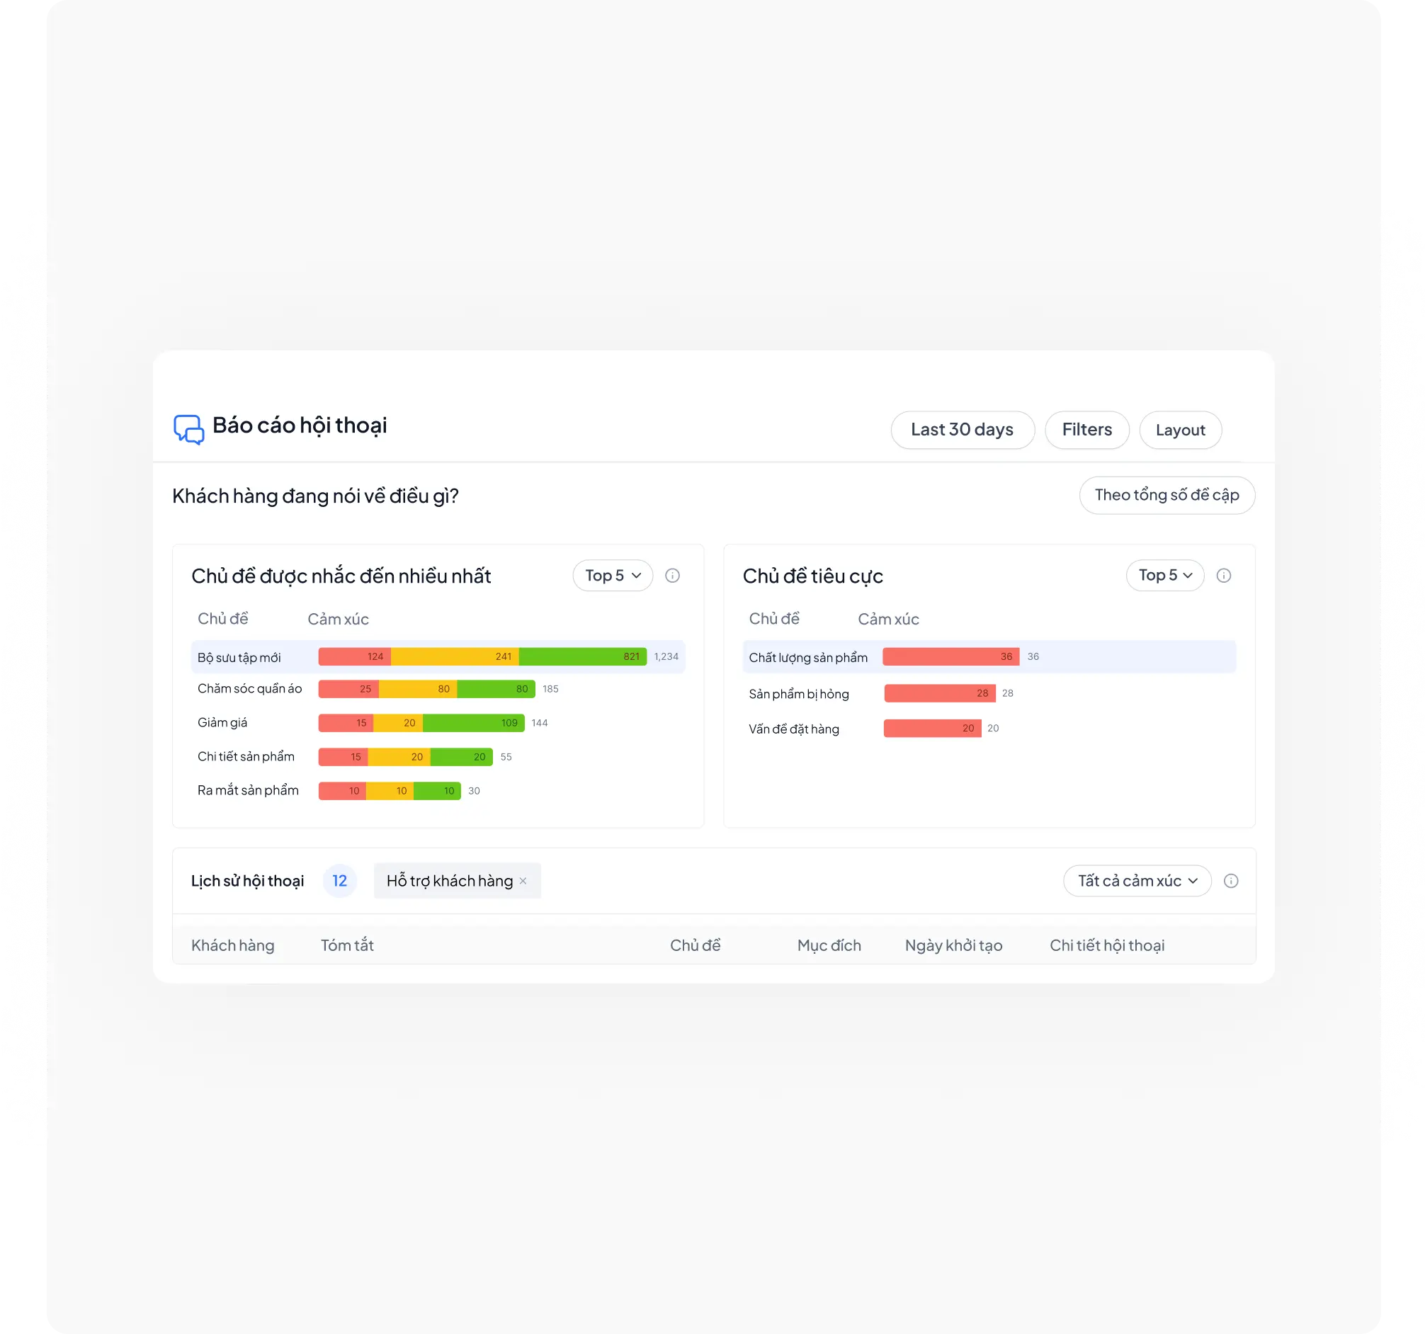Click info icon beside most mentioned topics
Viewport: 1425px width, 1334px height.
pyautogui.click(x=671, y=575)
